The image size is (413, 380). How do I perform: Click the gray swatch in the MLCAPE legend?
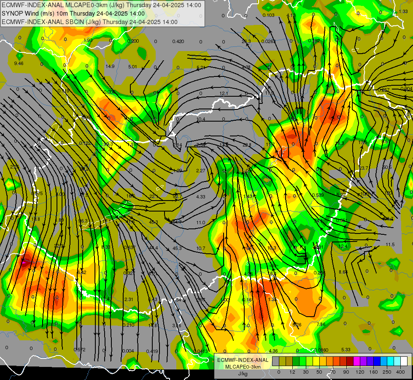click(x=276, y=361)
